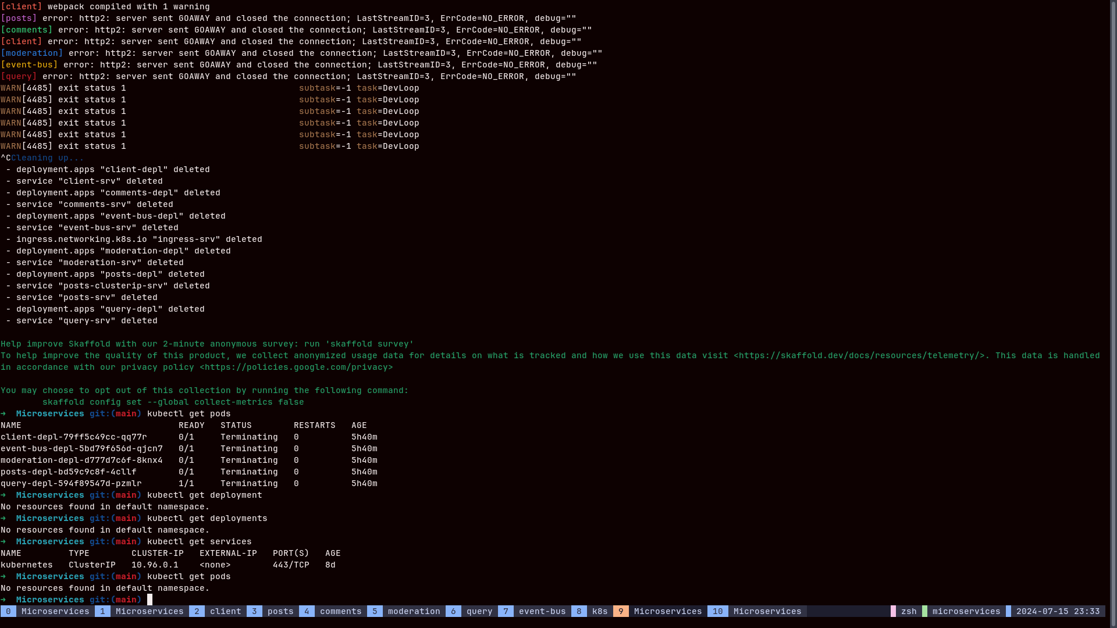1117x628 pixels.
Task: Click the 'Cleaning up...' message
Action: pyautogui.click(x=47, y=158)
